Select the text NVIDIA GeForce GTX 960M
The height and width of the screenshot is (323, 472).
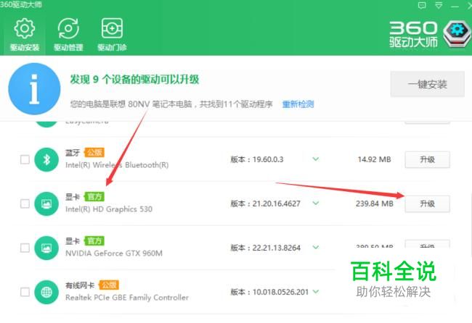(x=114, y=253)
